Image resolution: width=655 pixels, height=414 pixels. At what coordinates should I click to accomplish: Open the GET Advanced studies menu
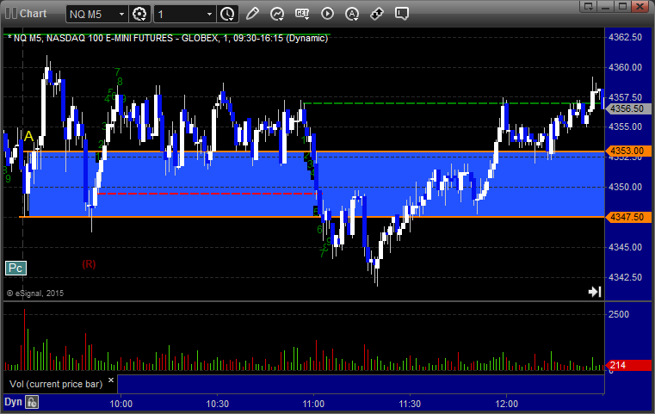302,14
